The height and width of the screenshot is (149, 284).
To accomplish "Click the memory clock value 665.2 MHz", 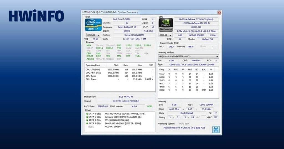I will (174, 109).
